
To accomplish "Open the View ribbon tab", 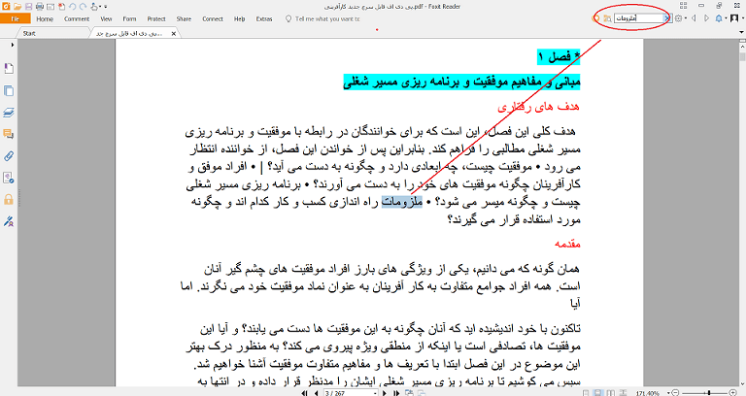I will pos(106,19).
